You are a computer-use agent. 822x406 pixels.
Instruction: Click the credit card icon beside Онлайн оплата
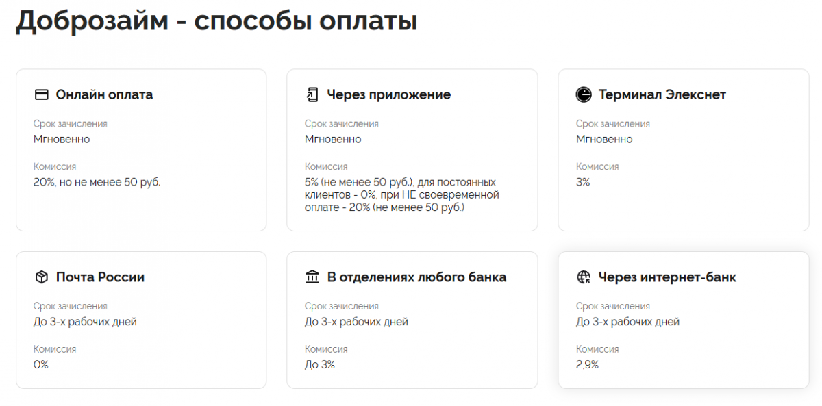(x=42, y=94)
